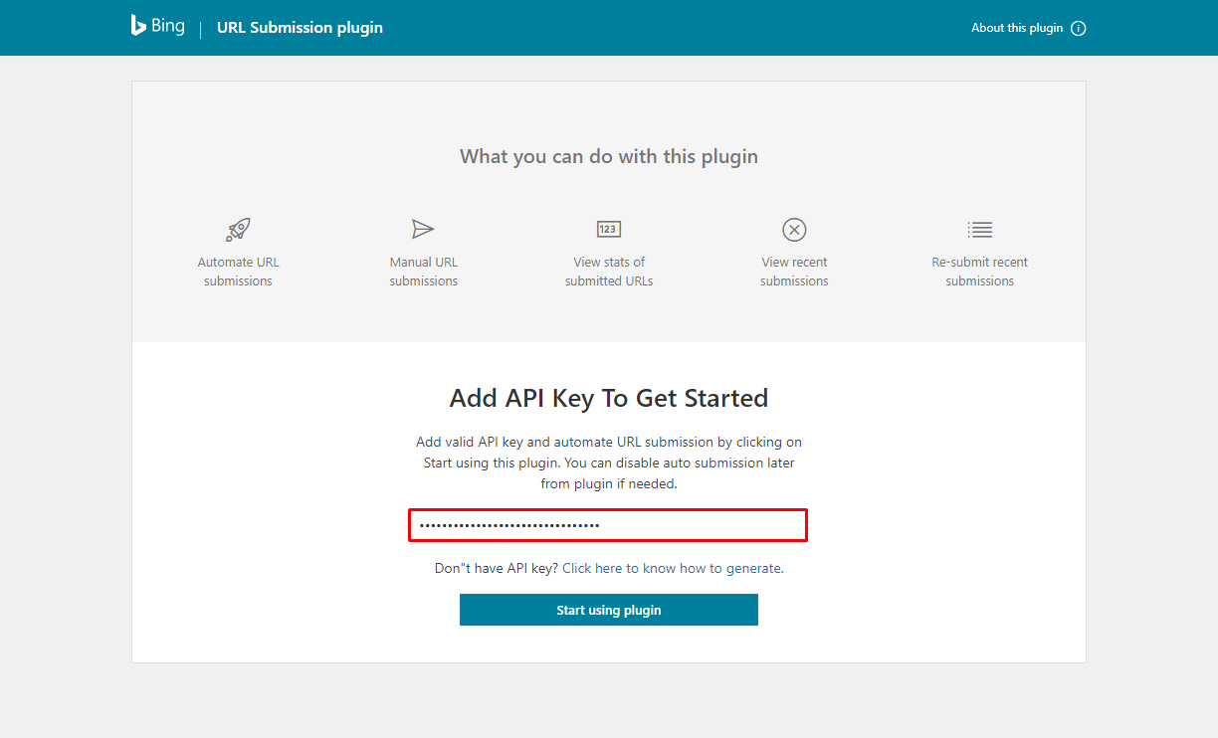Click the Automate URL submissions label
Screen dimensions: 1218x738
(238, 271)
